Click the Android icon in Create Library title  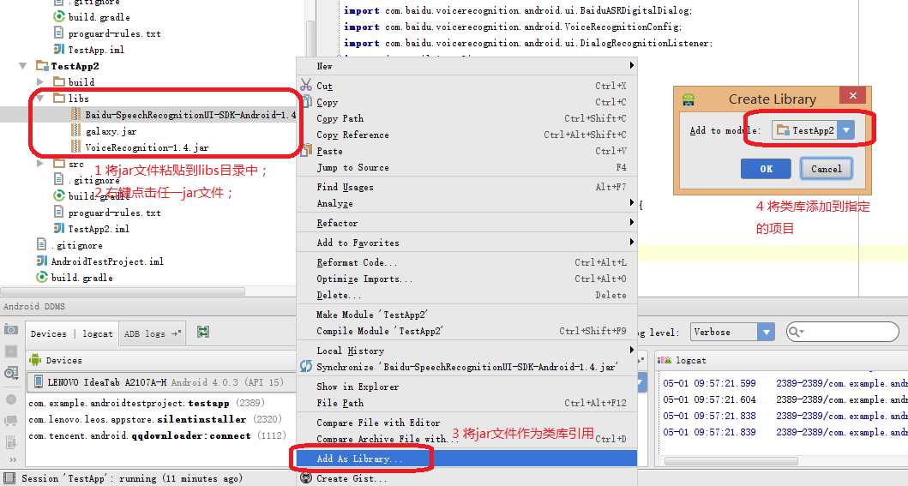689,99
